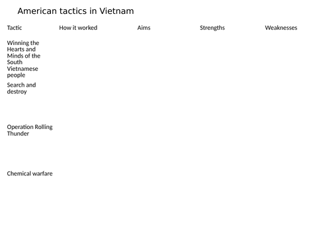Click the Search and destroy row label
Viewport: 331px width, 248px height.
coord(21,88)
